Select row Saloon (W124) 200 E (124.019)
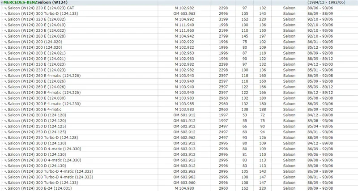Screen dimensions: 358x191 179,25
